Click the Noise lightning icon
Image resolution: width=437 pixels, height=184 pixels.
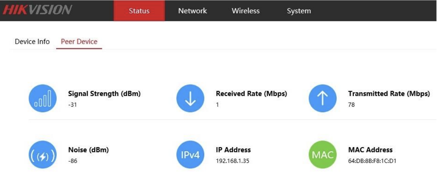click(x=42, y=155)
